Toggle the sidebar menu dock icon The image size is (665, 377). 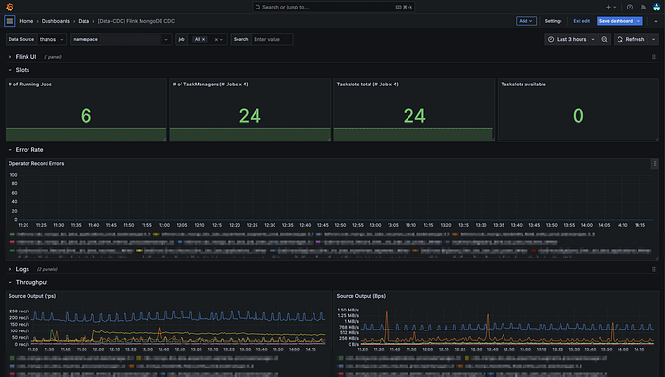(9, 21)
